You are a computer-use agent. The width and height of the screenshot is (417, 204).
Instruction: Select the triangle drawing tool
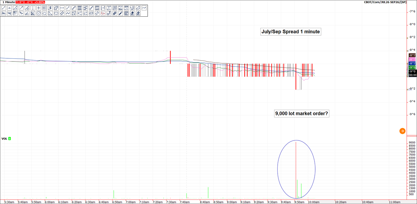point(50,13)
